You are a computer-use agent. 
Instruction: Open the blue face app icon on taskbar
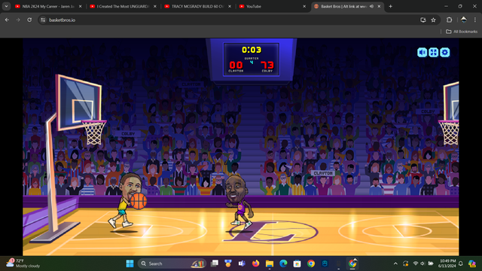pos(325,263)
